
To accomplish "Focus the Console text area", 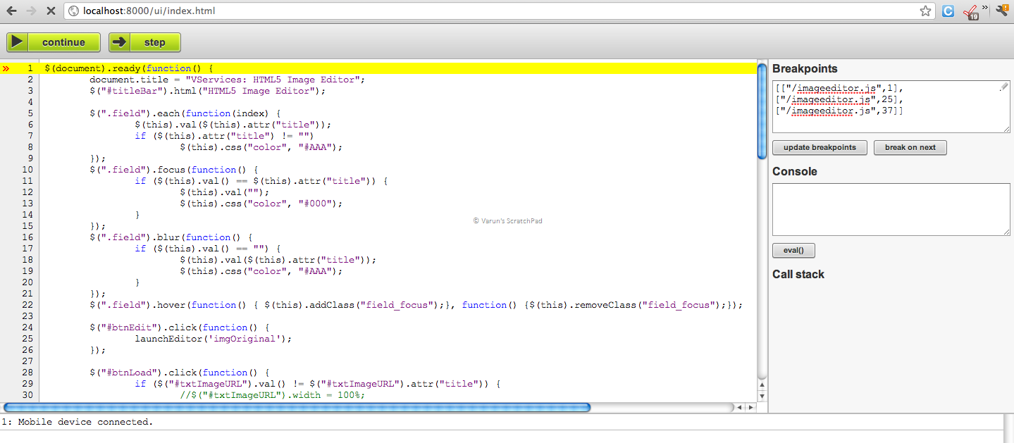I will tap(891, 209).
